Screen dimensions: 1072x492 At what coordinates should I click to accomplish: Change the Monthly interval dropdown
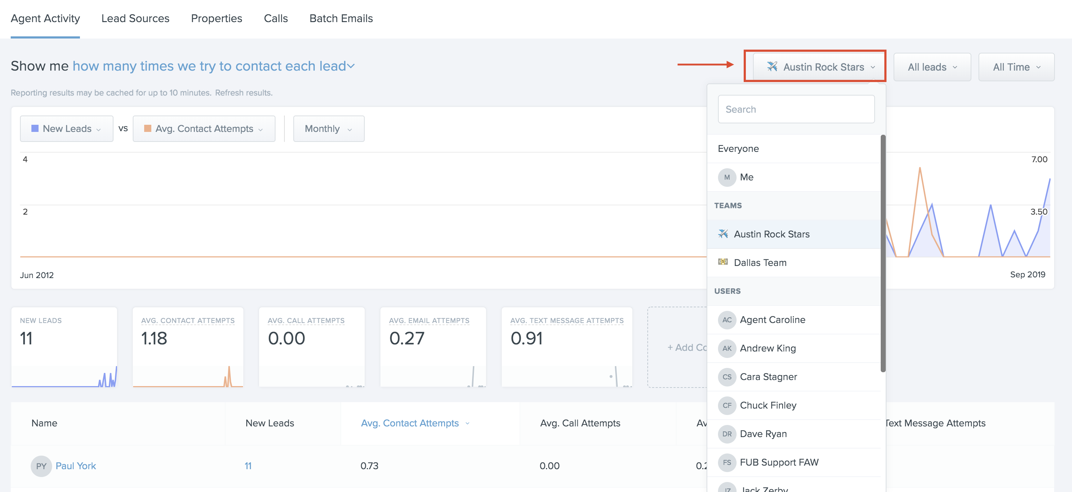(328, 129)
